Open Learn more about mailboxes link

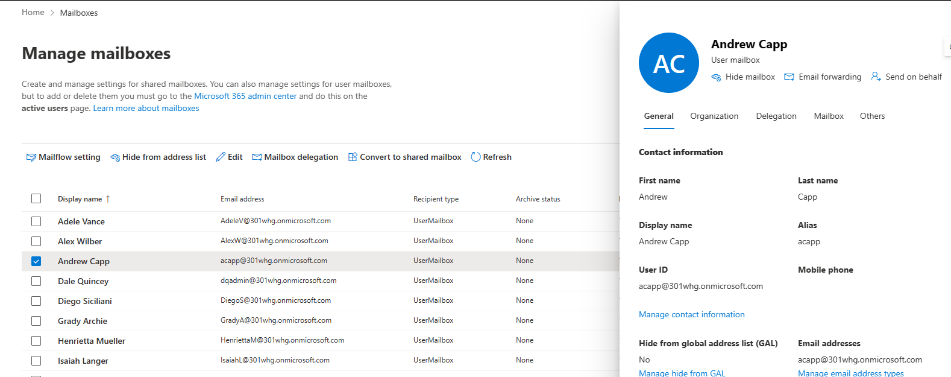[146, 108]
